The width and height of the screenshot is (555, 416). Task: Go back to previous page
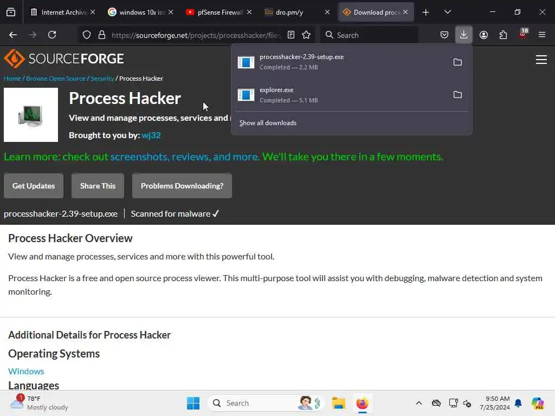click(x=13, y=35)
